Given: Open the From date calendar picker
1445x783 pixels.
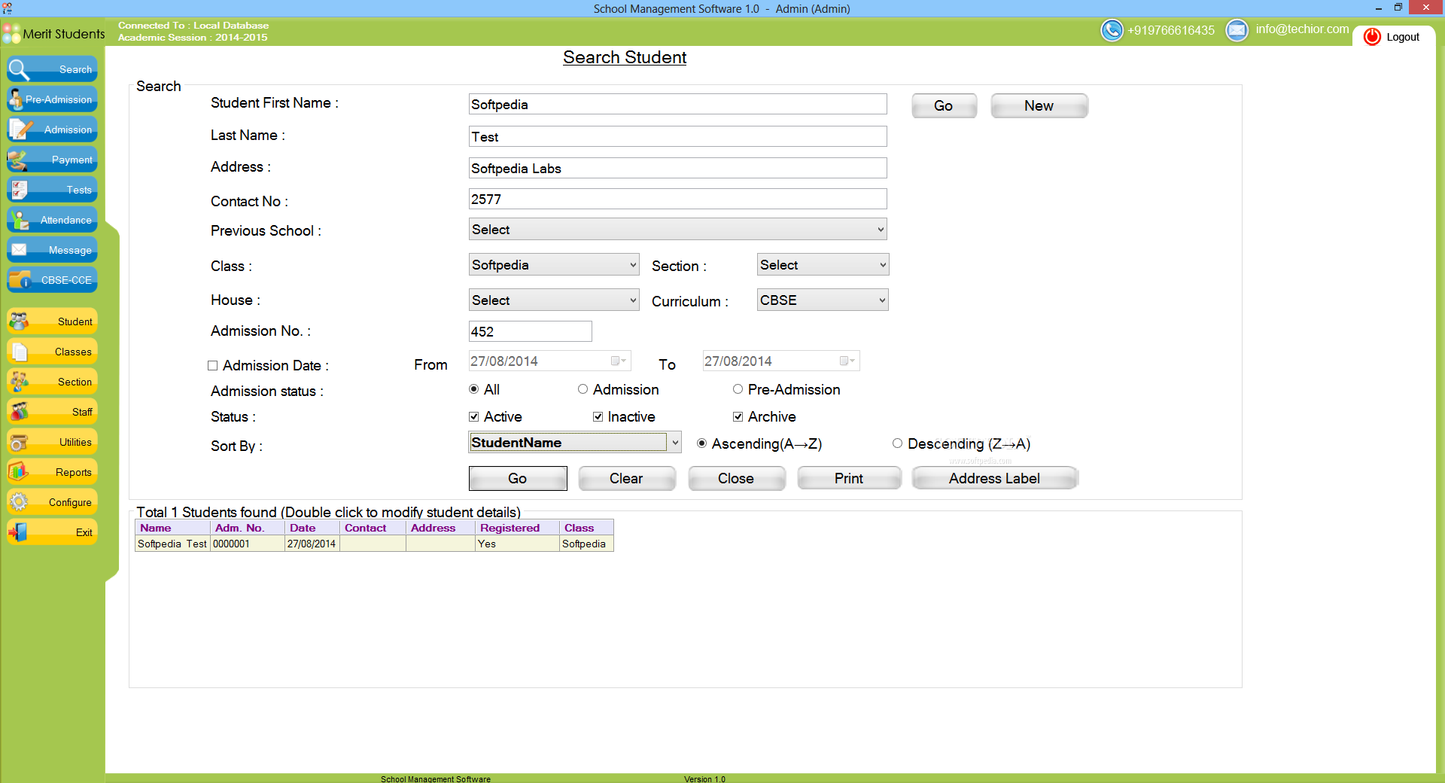Looking at the screenshot, I should 619,361.
